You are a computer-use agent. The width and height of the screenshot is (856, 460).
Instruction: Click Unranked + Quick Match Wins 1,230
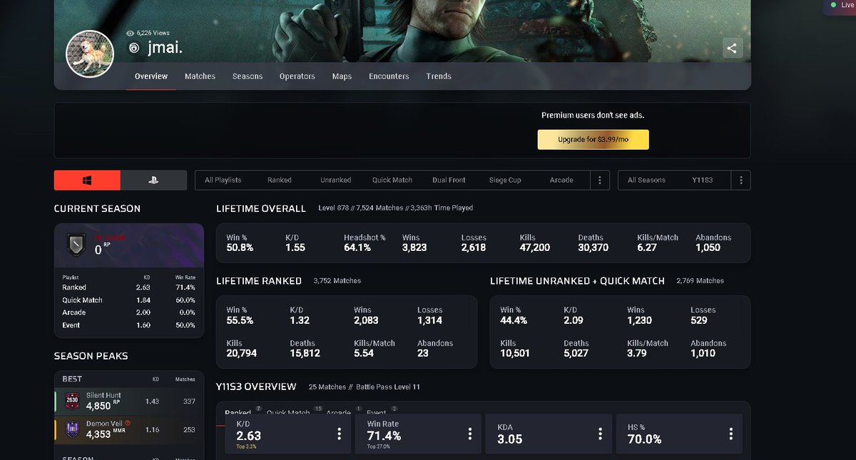point(641,316)
